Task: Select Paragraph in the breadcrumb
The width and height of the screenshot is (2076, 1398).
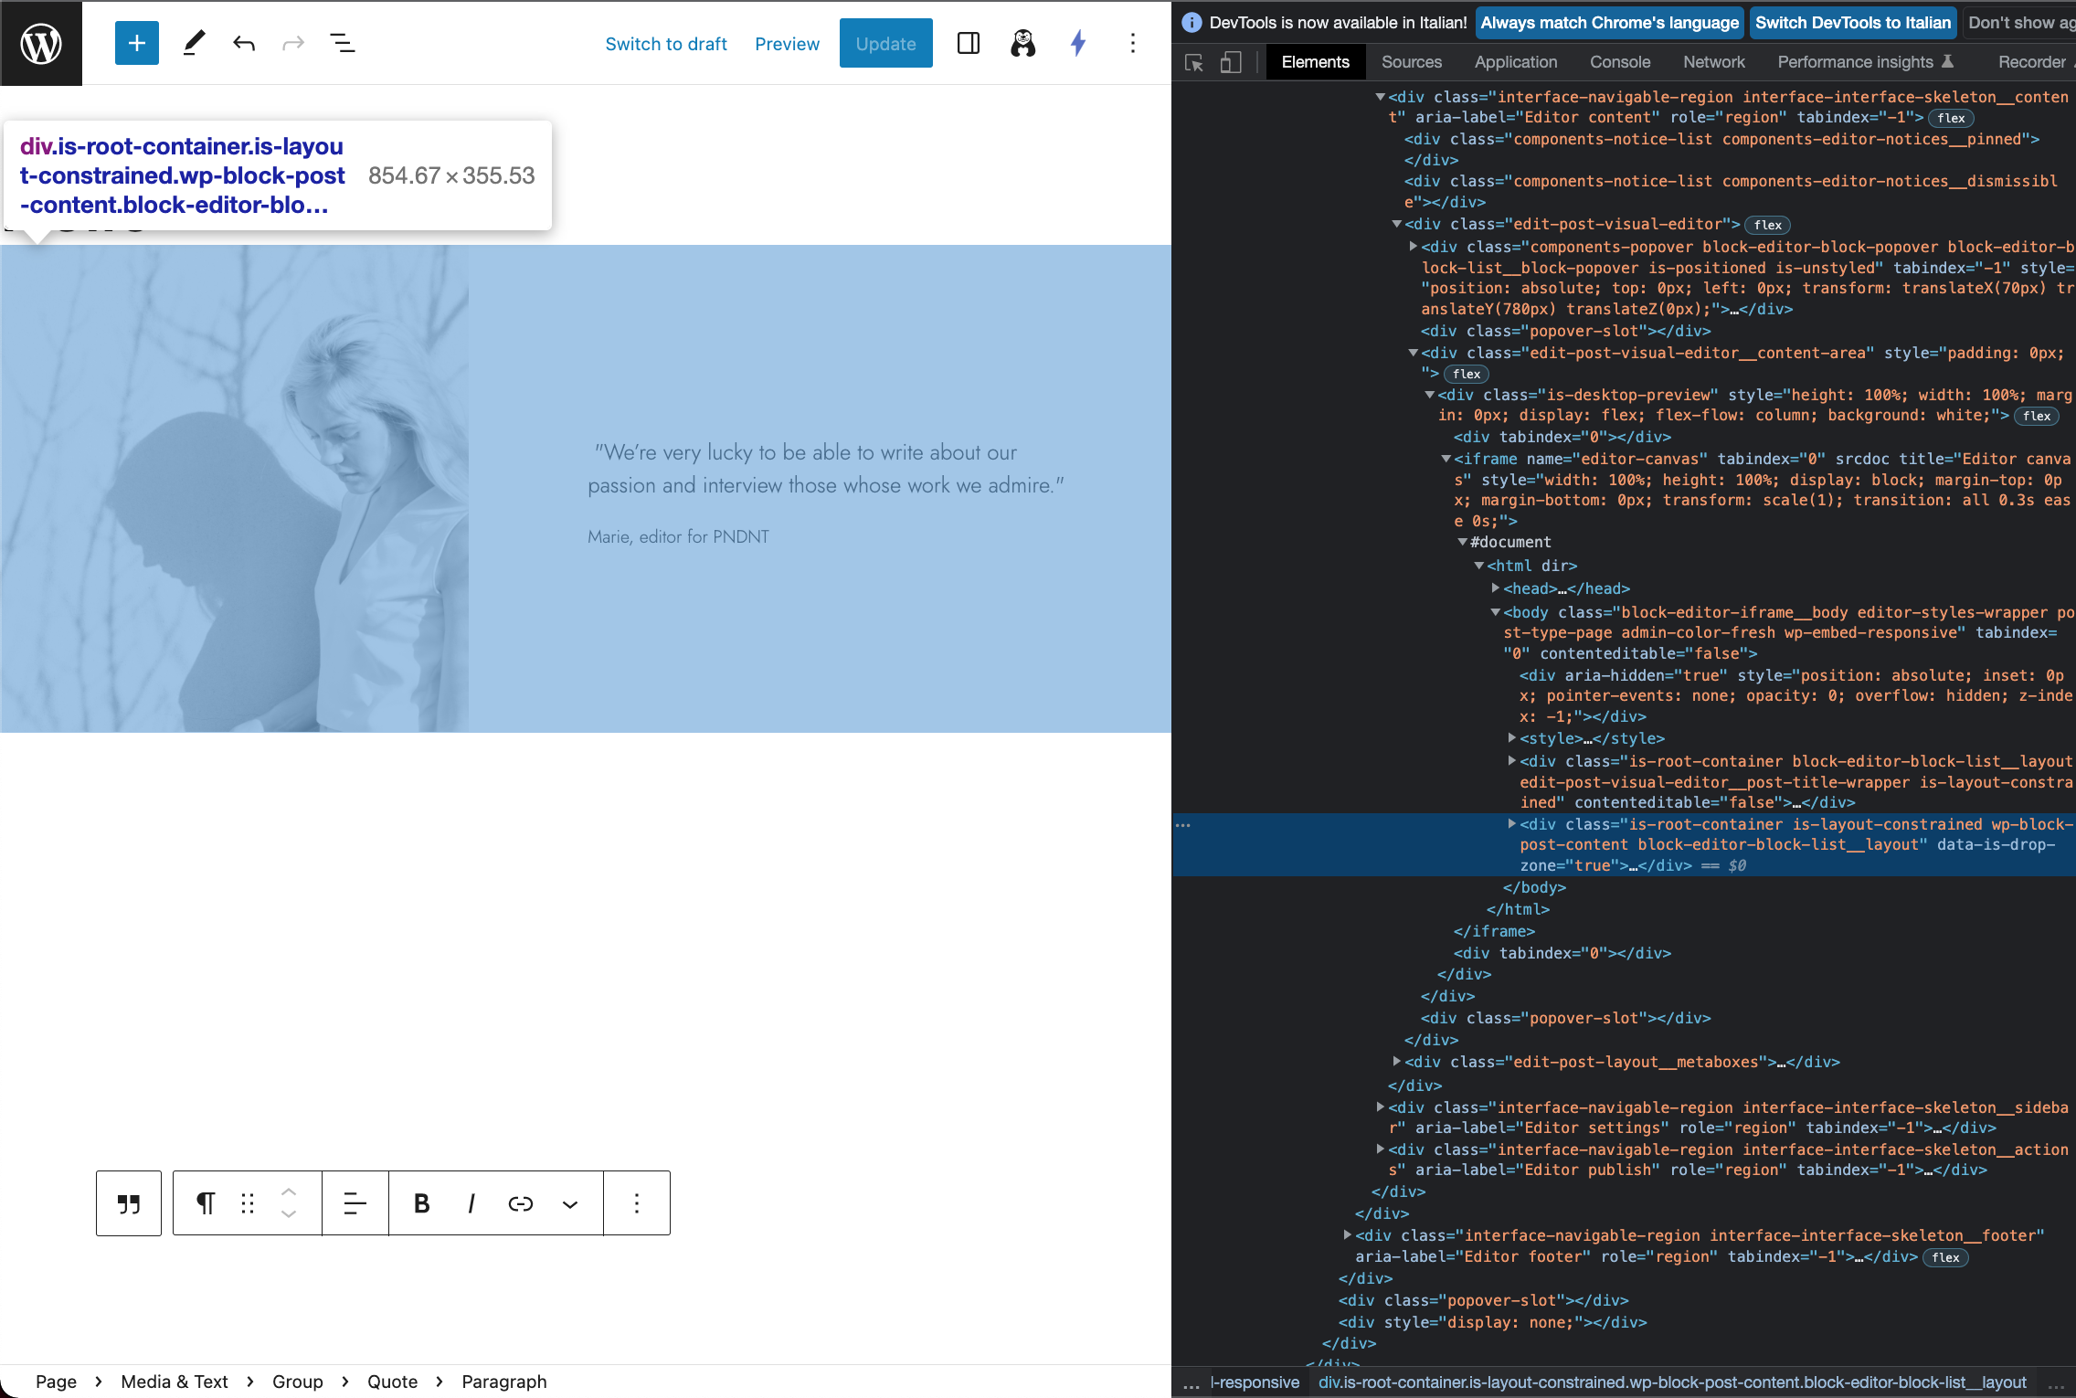Action: click(503, 1382)
